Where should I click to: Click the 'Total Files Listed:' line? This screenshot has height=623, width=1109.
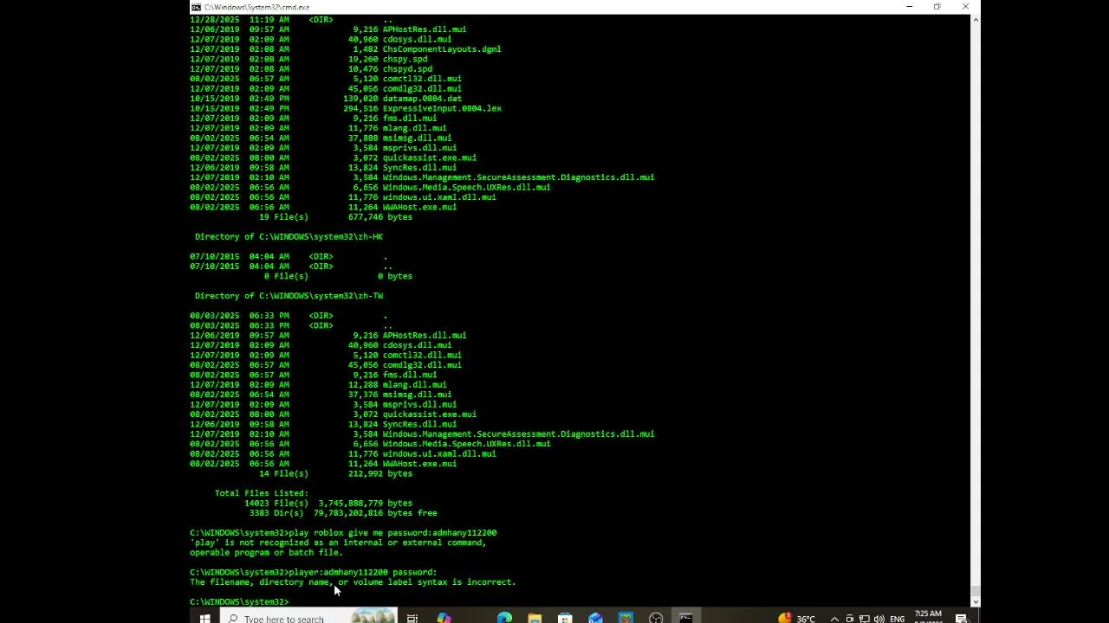[262, 493]
